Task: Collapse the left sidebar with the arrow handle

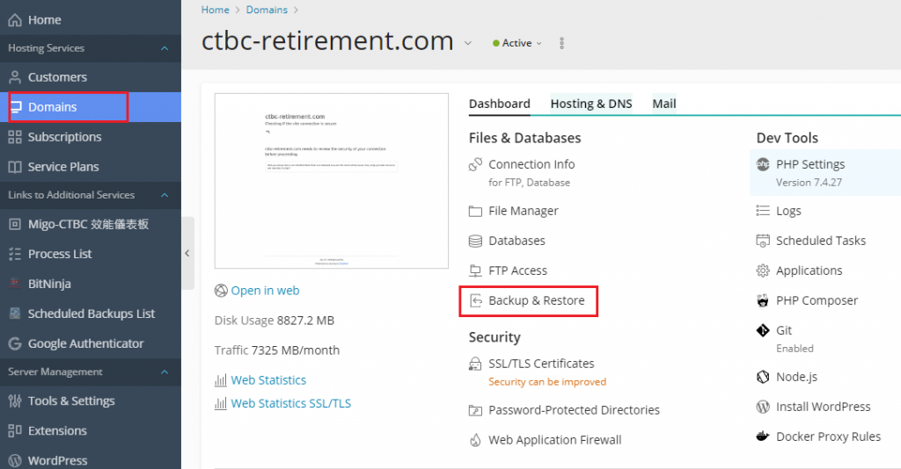Action: point(187,253)
